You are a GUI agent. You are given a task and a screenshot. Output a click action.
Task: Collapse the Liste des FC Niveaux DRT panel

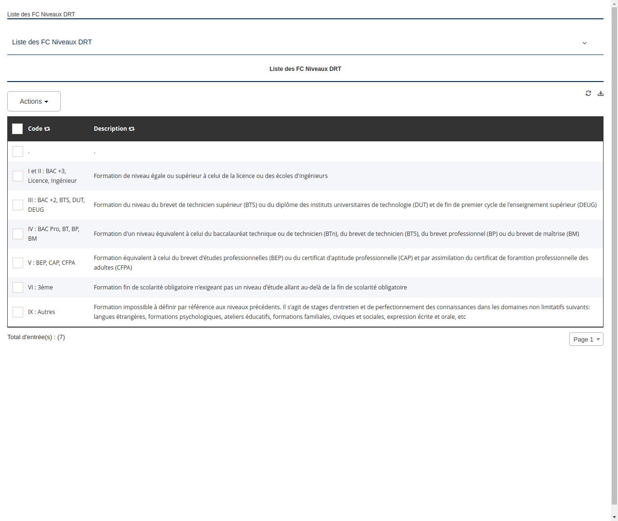[x=585, y=42]
